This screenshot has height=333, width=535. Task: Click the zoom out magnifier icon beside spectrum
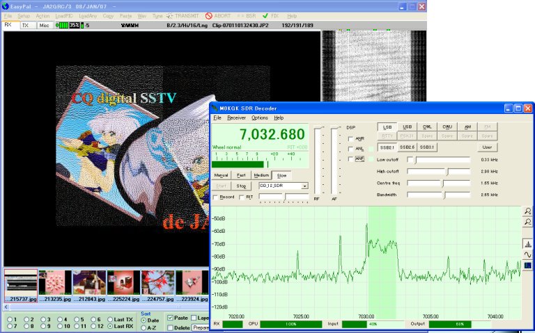point(527,222)
